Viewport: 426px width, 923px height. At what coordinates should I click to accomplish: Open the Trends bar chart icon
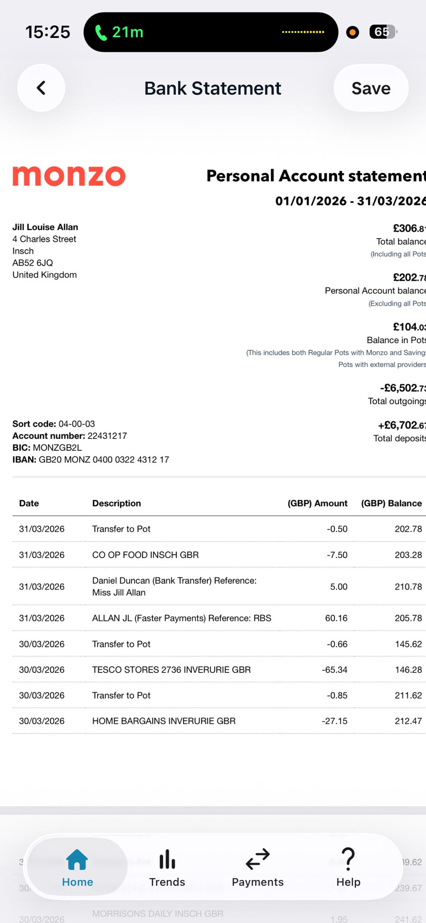pyautogui.click(x=167, y=859)
